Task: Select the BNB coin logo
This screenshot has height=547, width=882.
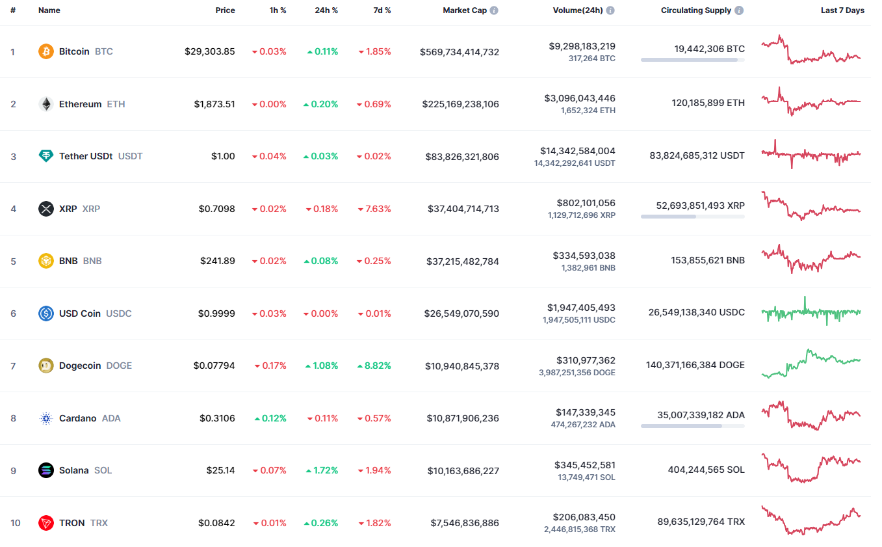Action: [45, 261]
